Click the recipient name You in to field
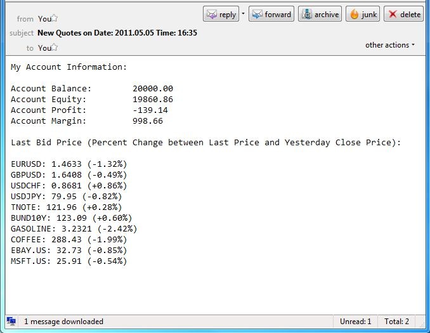This screenshot has width=430, height=333. point(44,48)
